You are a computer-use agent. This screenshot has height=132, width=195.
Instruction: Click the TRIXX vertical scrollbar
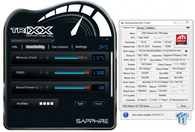(112, 74)
